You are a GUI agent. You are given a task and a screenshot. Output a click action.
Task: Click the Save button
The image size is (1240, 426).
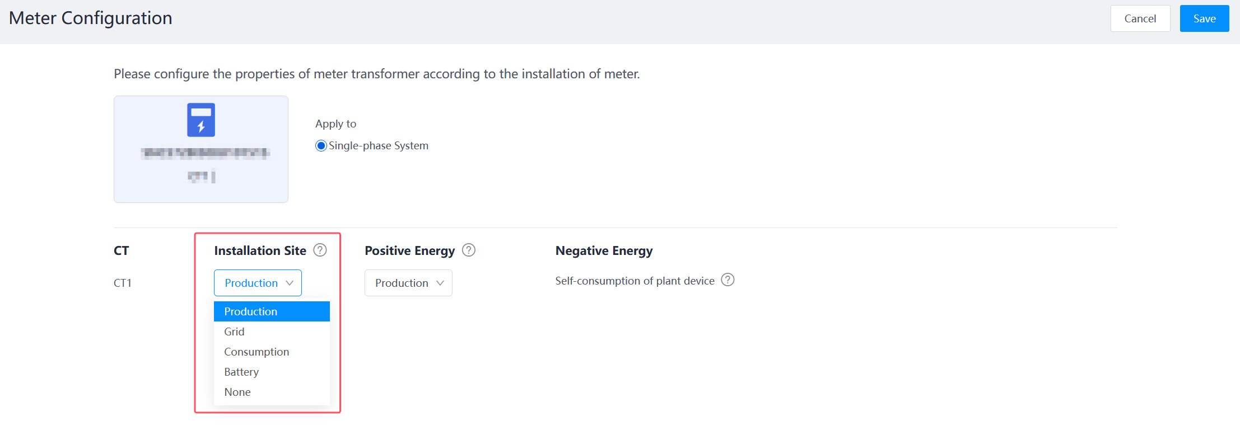(1204, 18)
